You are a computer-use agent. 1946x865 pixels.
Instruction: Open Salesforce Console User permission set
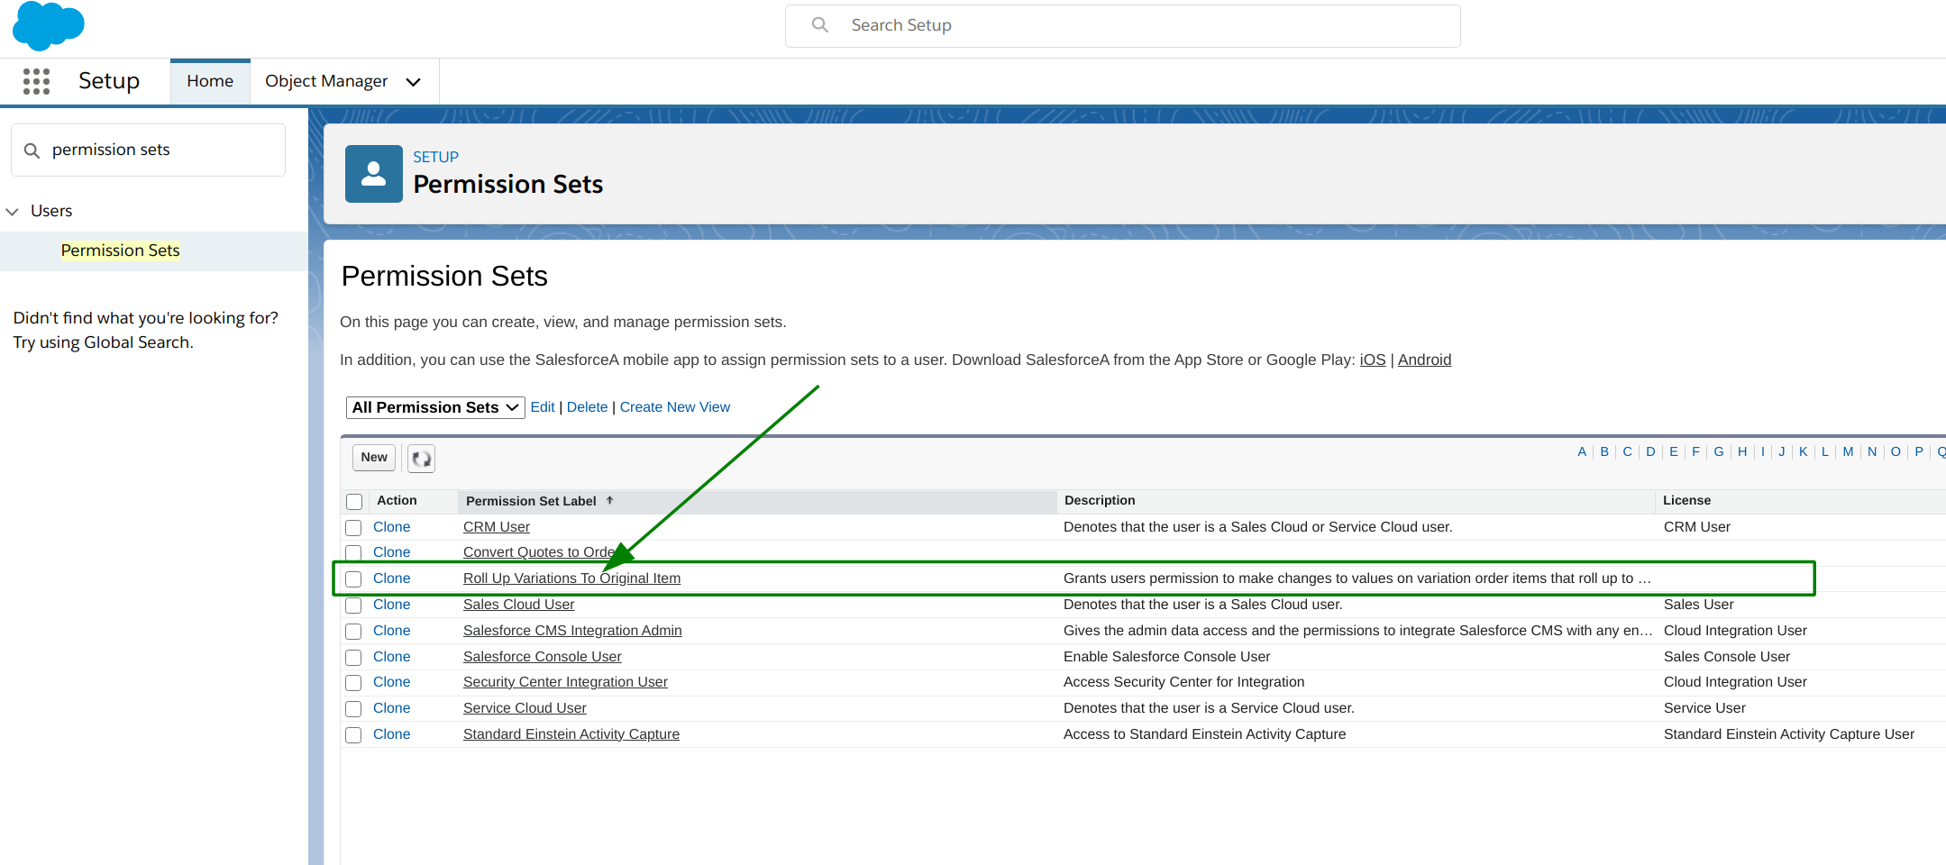(x=542, y=657)
